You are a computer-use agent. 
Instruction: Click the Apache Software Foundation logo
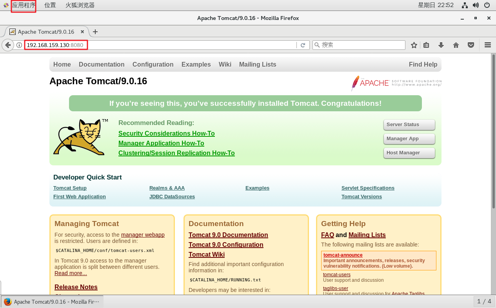(396, 83)
